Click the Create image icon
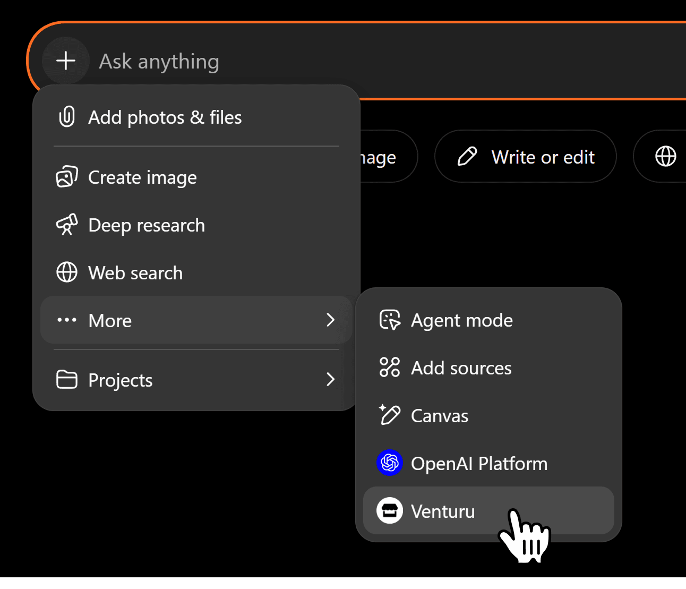The height and width of the screenshot is (589, 686). (67, 177)
